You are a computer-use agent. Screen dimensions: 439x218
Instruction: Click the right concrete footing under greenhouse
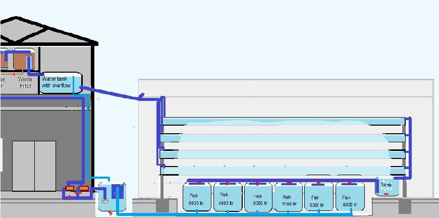tap(405, 206)
